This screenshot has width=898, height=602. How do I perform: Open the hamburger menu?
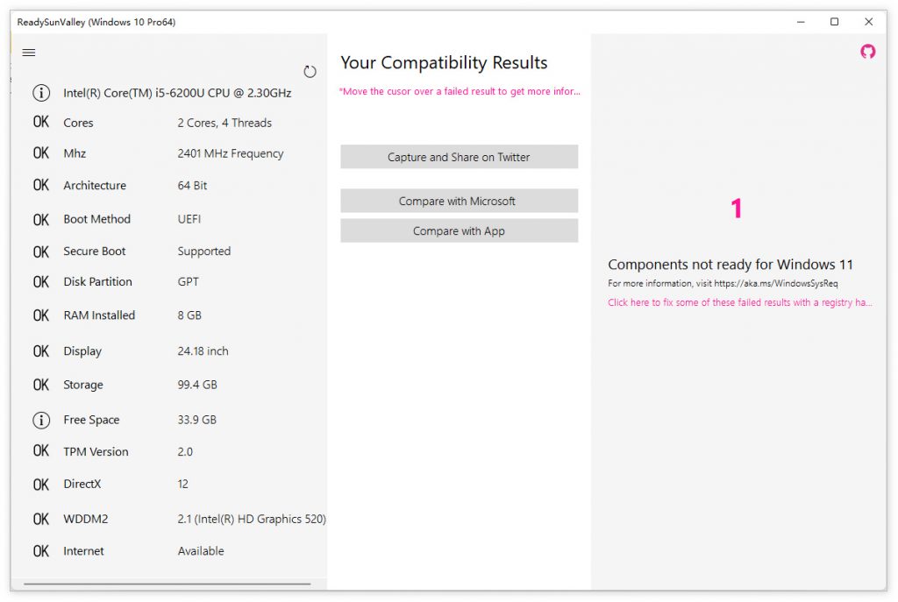(29, 53)
